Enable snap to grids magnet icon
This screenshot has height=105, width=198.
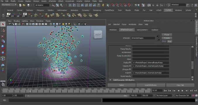(x=113, y=5)
